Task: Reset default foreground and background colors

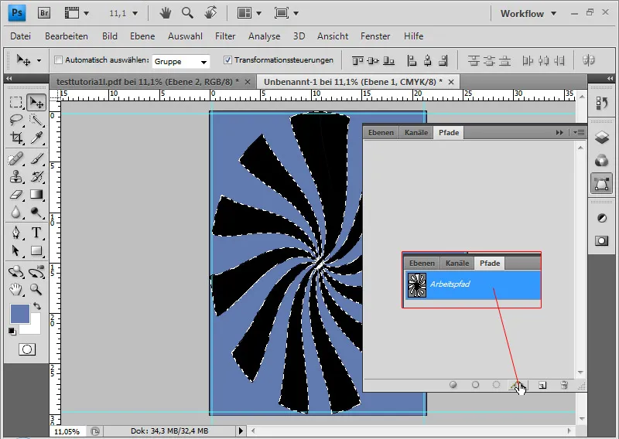Action: pos(12,332)
